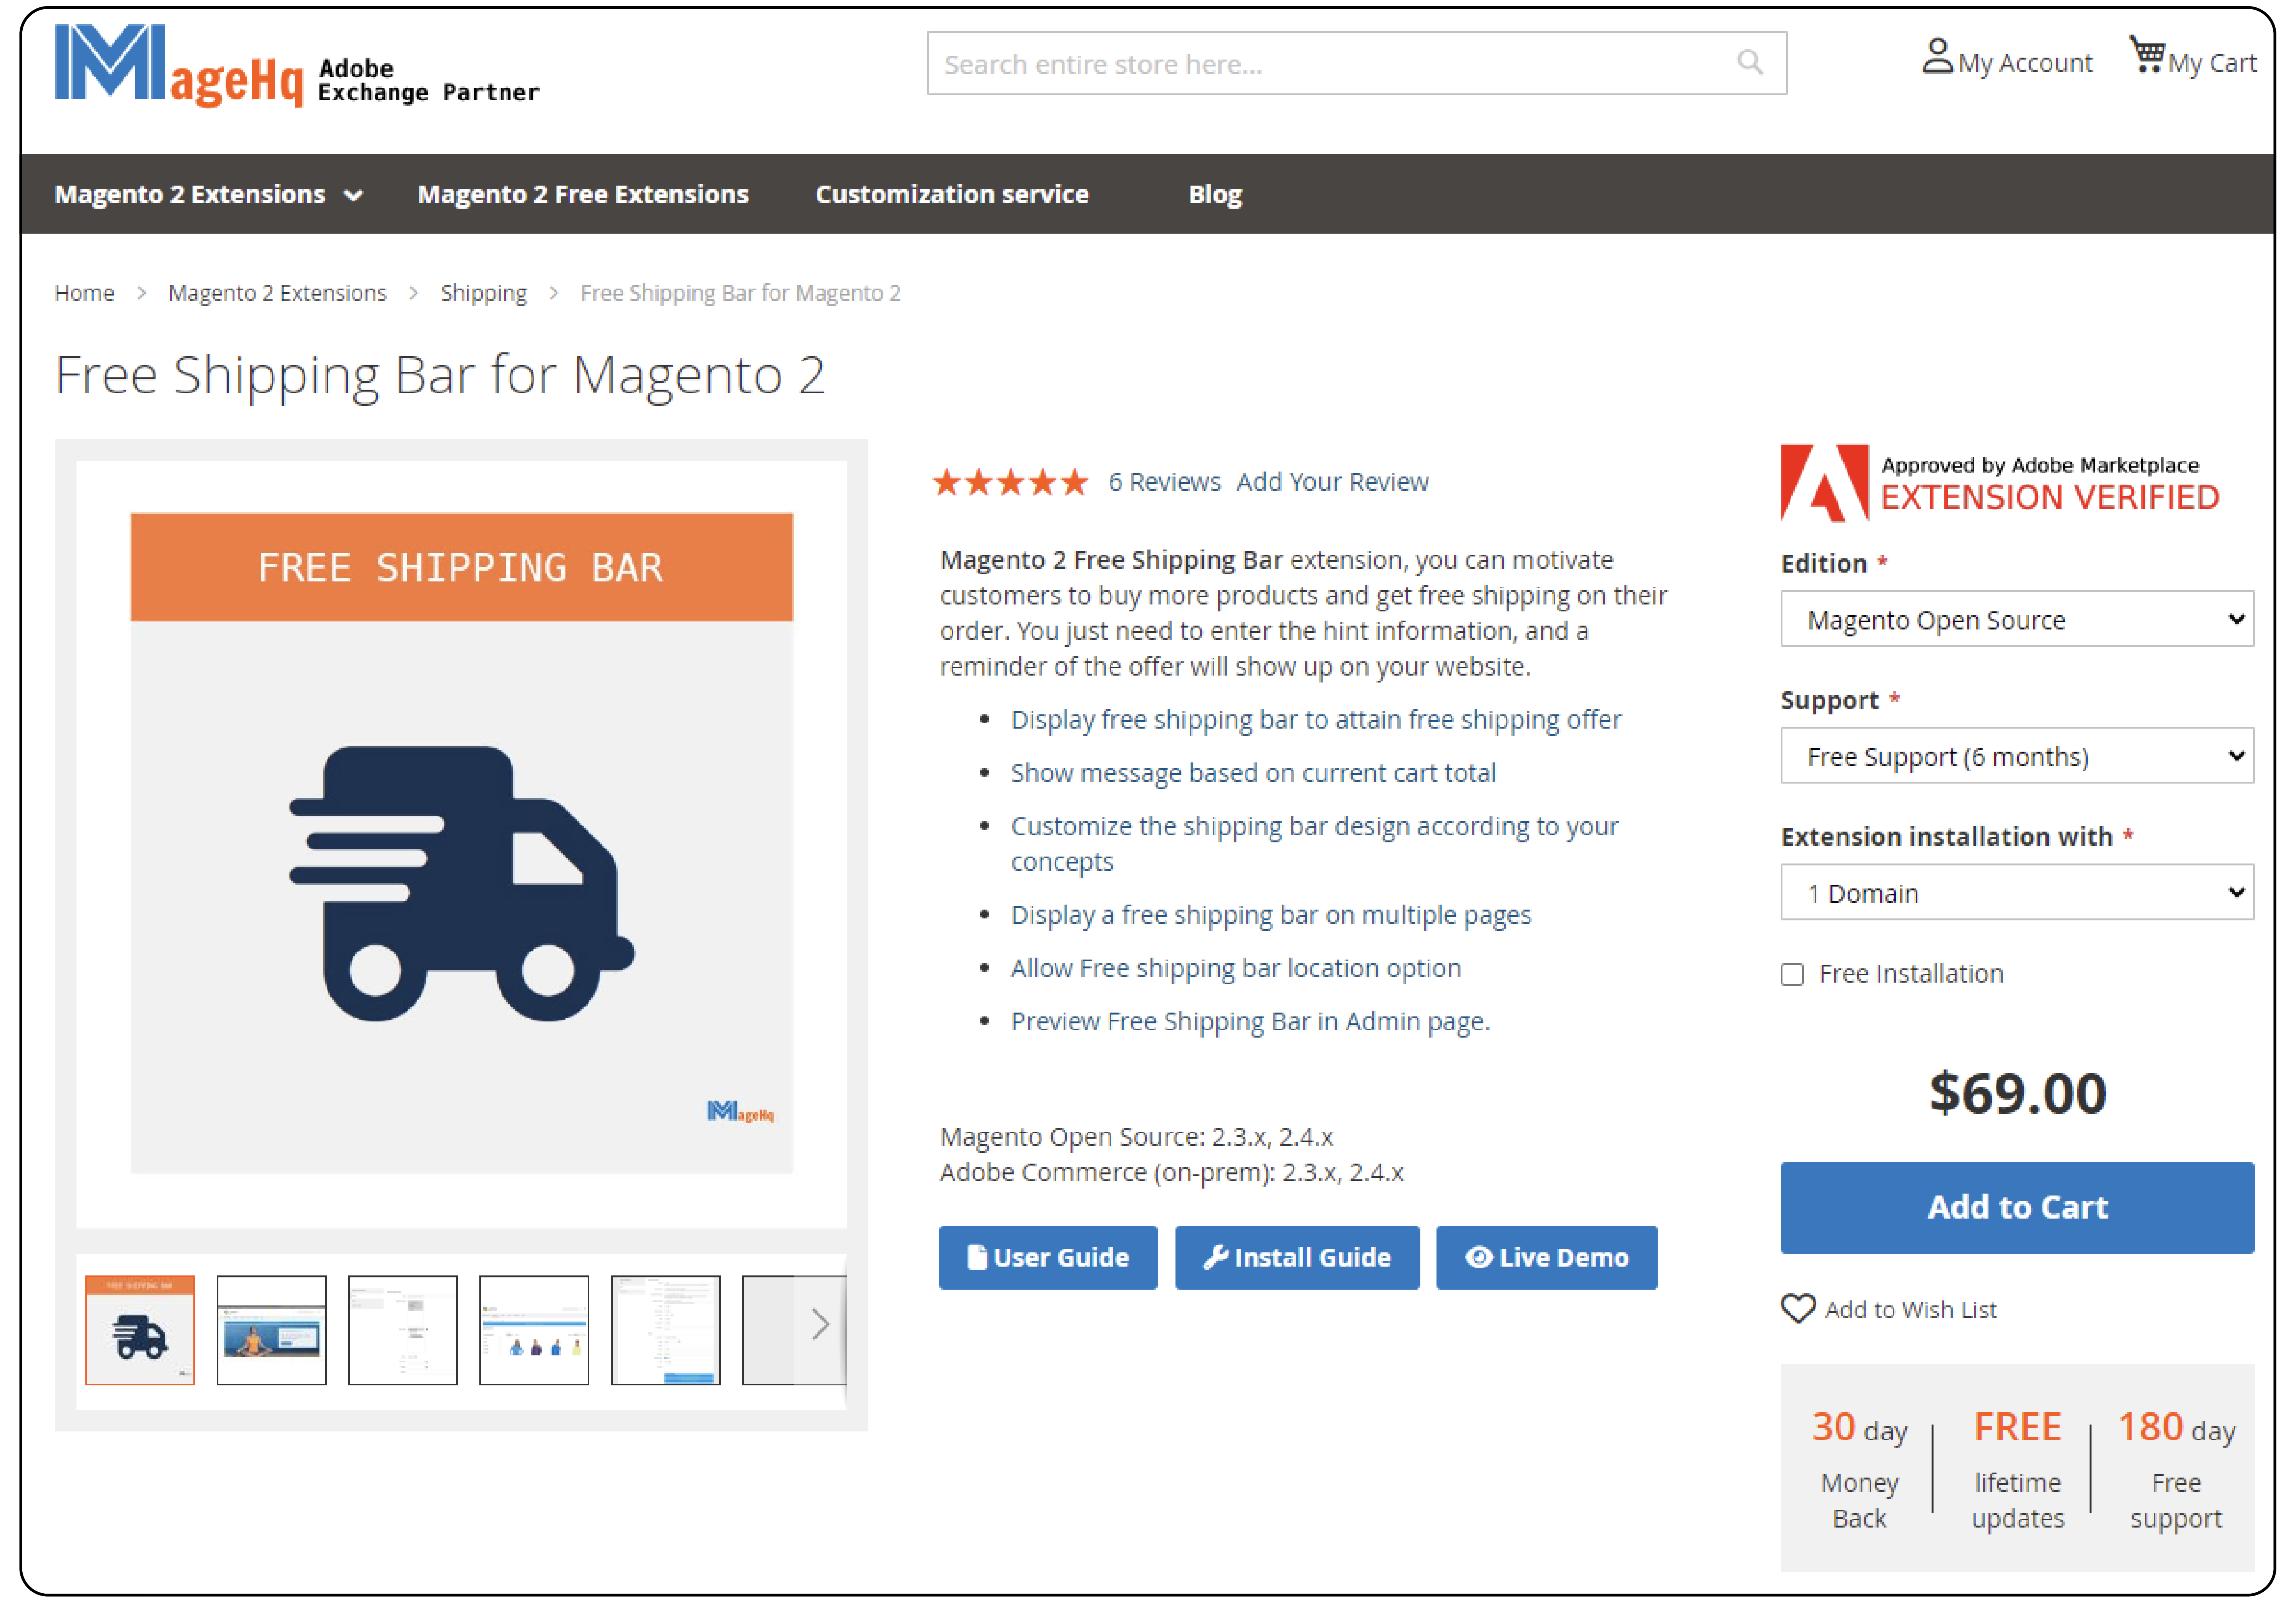Go to Magento 2 Extensions breadcrumb
The width and height of the screenshot is (2296, 1614).
pos(277,293)
